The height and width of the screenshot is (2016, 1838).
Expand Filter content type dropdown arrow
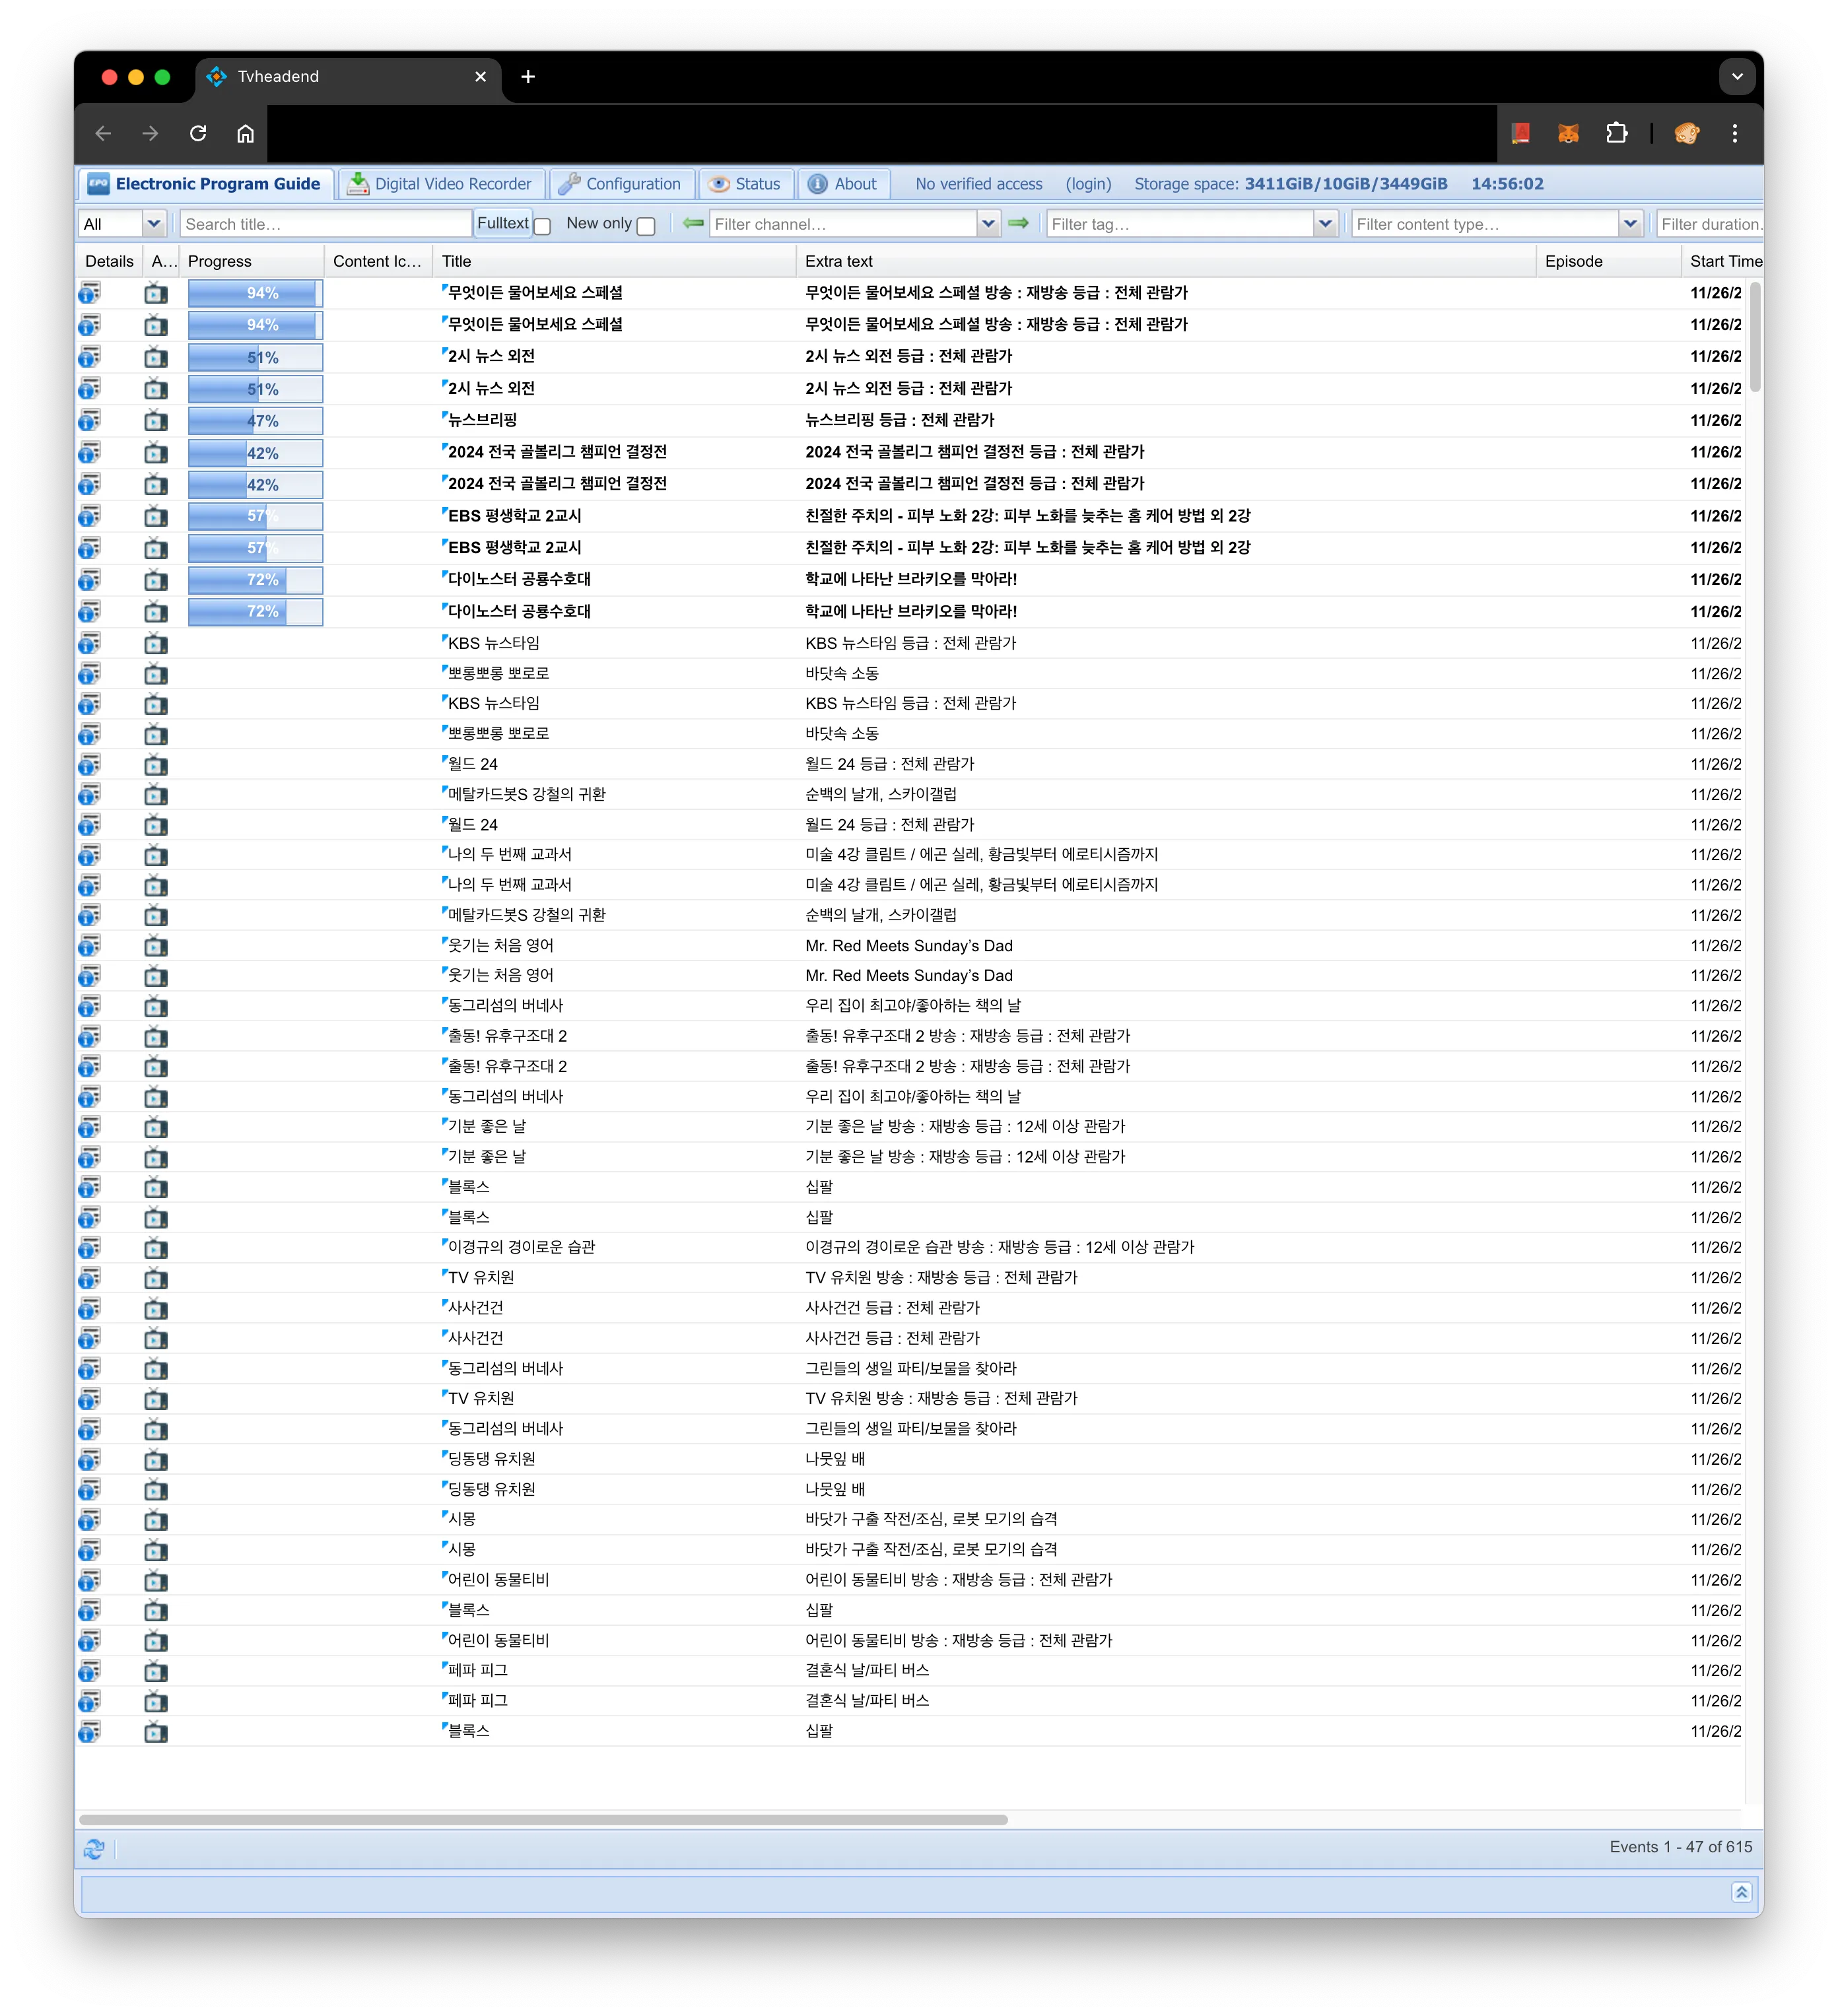click(x=1630, y=224)
